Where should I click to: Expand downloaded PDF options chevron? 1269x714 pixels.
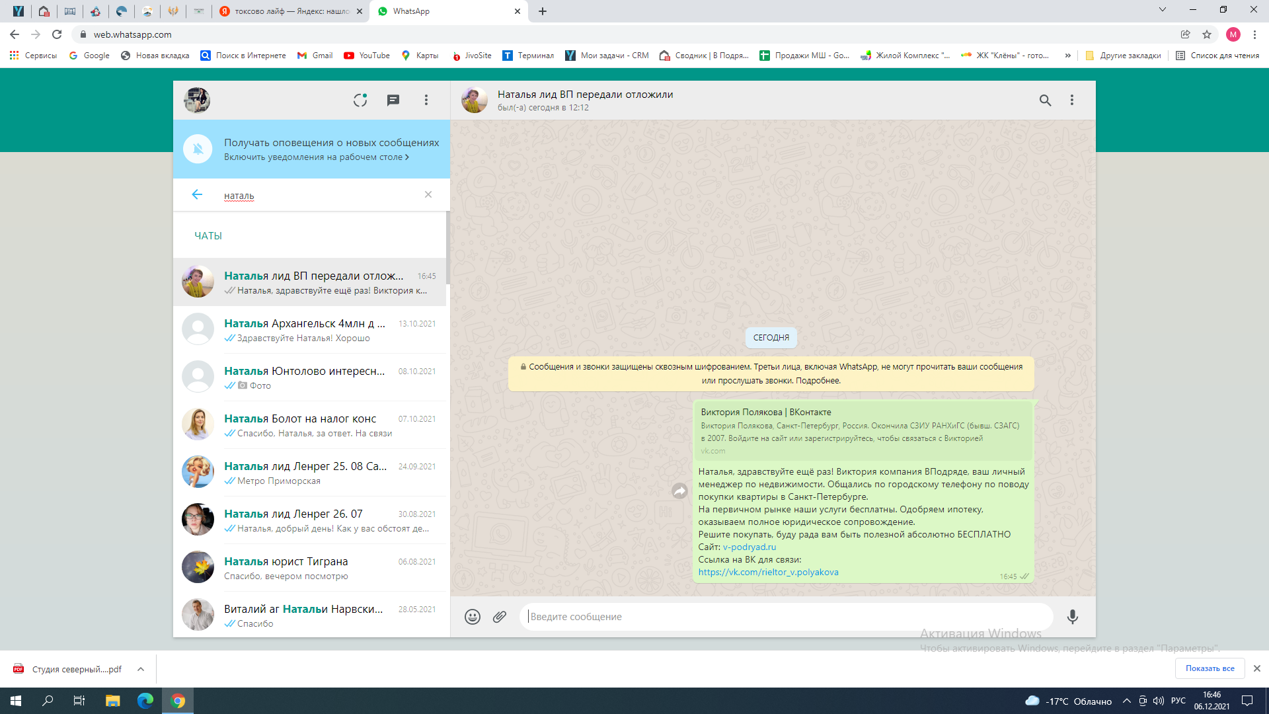tap(141, 669)
